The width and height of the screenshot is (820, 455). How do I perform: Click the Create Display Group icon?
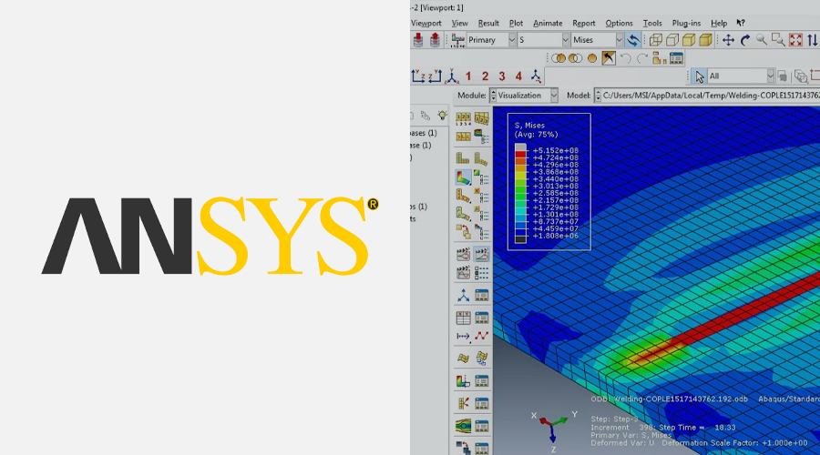pos(659,58)
